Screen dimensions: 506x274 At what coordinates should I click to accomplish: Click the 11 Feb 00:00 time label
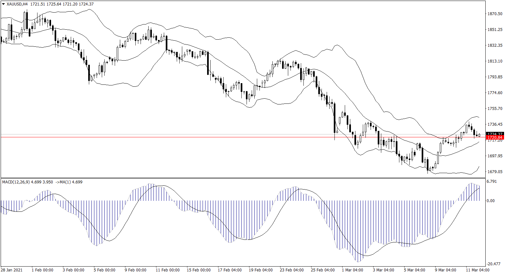(x=167, y=270)
